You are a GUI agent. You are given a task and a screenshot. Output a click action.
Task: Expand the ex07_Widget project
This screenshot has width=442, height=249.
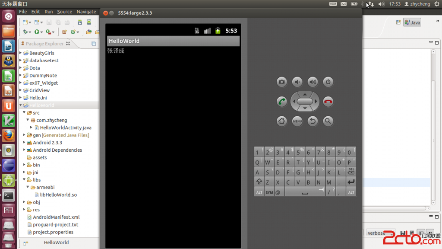point(21,83)
